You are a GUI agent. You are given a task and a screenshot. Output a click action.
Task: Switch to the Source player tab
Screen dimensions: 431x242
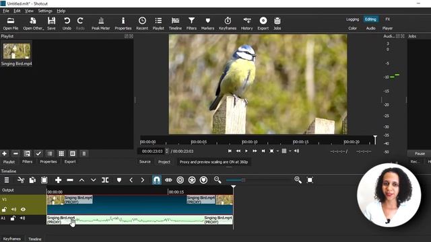145,161
